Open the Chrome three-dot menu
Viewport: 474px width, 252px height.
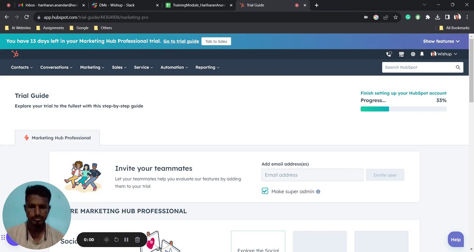467,17
